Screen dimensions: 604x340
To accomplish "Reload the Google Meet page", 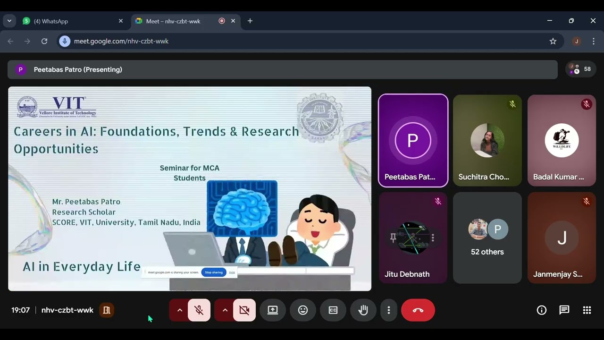I will pyautogui.click(x=44, y=41).
